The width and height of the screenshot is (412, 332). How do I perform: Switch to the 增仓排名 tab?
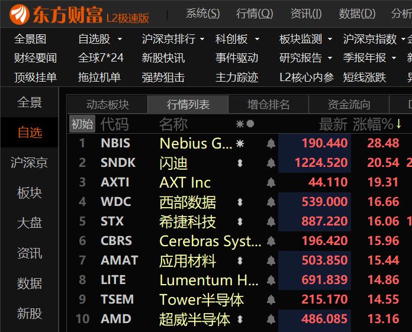268,105
